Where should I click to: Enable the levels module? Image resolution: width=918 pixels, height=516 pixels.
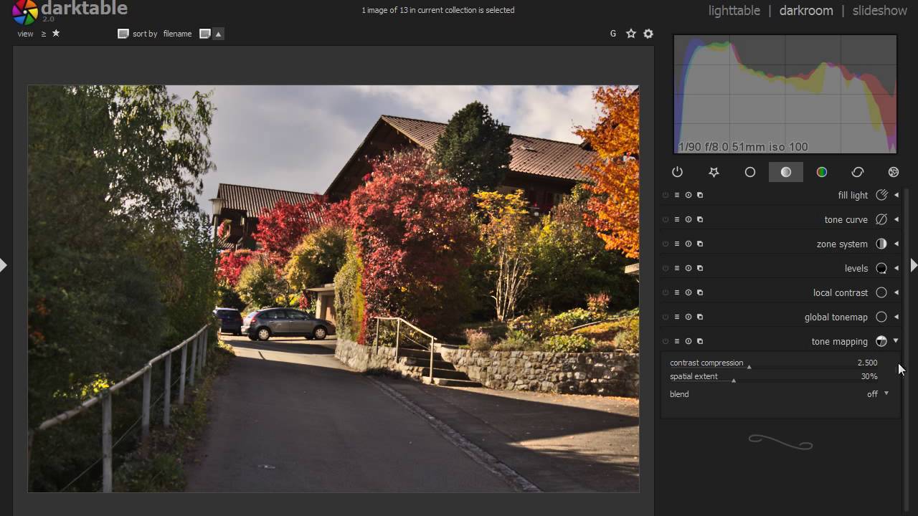666,268
